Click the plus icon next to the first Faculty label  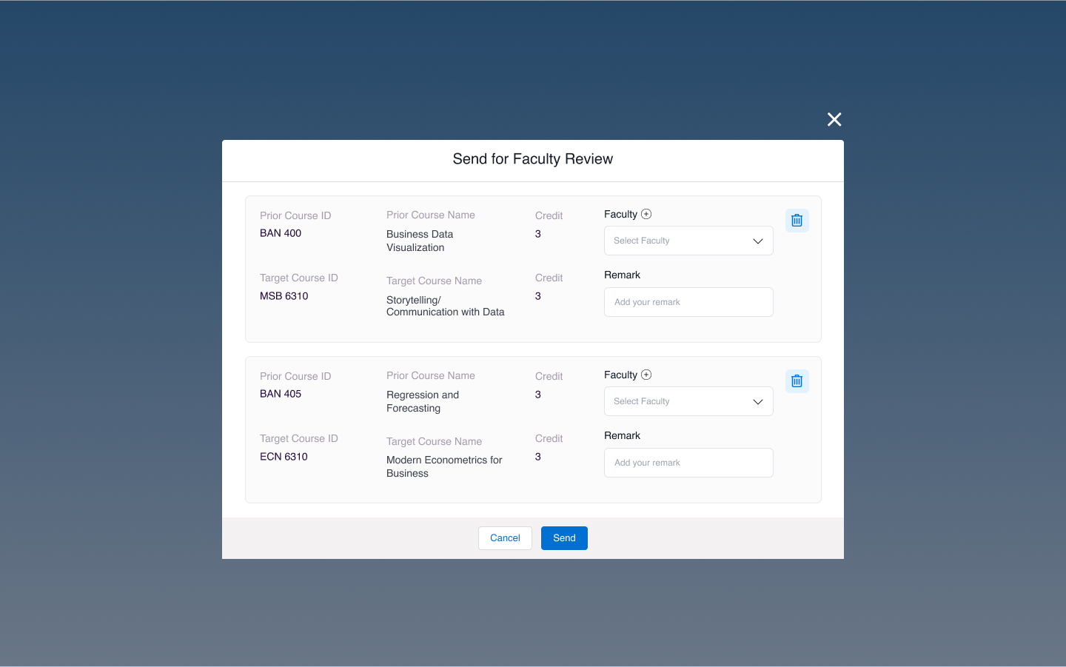point(646,214)
